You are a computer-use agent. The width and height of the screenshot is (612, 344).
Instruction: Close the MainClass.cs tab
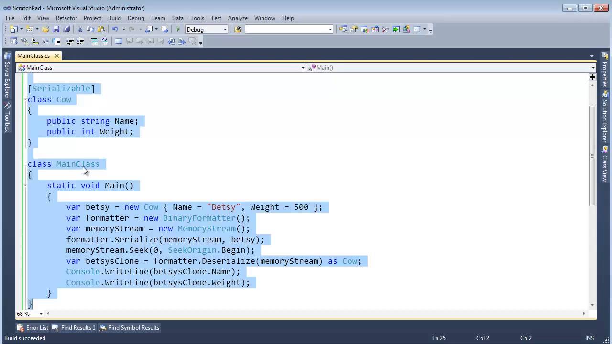56,56
